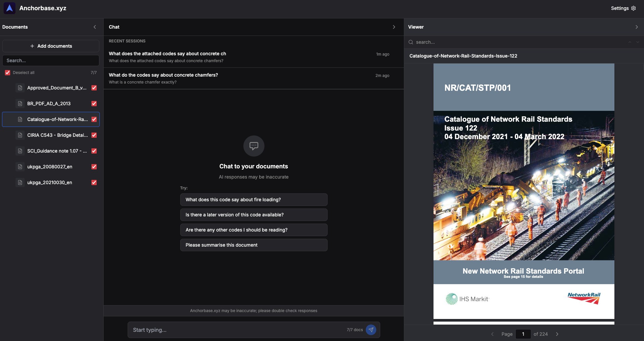Click the file icon beside ukpga_20210030_en
Image resolution: width=644 pixels, height=341 pixels.
pos(20,183)
